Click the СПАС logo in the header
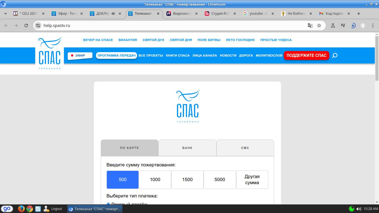The height and width of the screenshot is (213, 379). (49, 53)
